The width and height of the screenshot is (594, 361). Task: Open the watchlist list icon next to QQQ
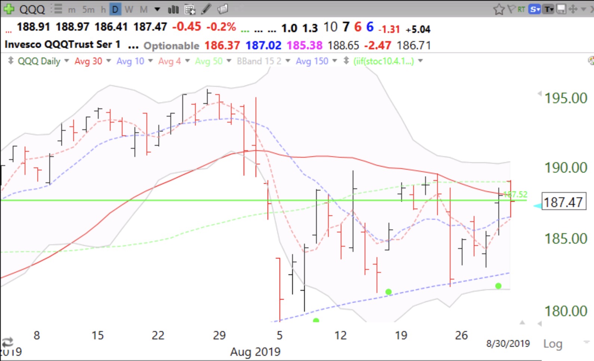(56, 9)
